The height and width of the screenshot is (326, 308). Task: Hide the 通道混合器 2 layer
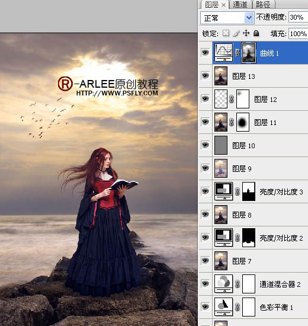(x=205, y=283)
